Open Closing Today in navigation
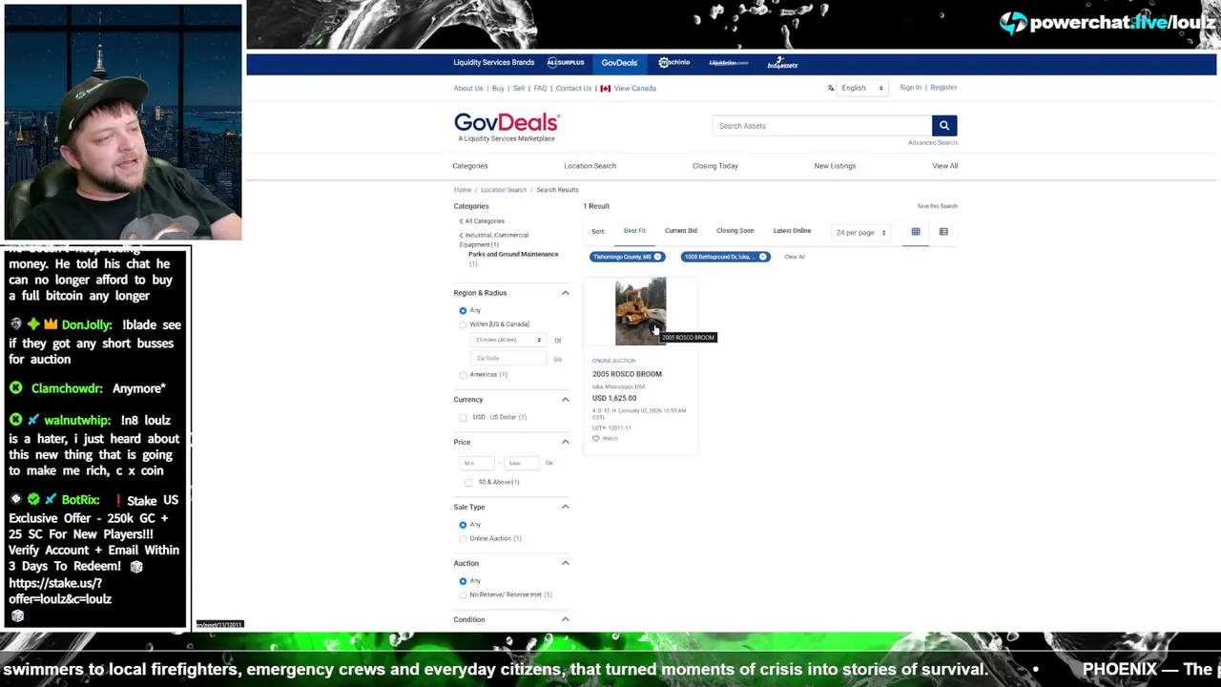1221x687 pixels. click(x=715, y=166)
